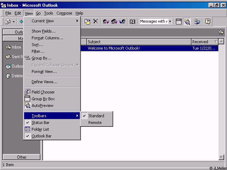Click the Delete X toolbar icon

pos(95,22)
